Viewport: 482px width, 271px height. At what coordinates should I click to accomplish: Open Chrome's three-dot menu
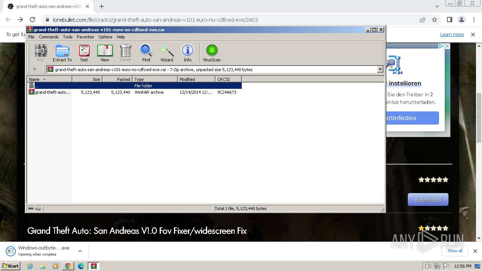[473, 20]
